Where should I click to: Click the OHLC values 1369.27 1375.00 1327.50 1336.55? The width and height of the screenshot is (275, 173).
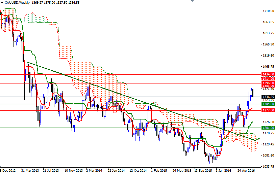click(x=56, y=3)
